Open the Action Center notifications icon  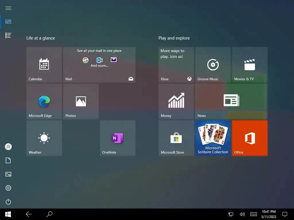[285, 214]
